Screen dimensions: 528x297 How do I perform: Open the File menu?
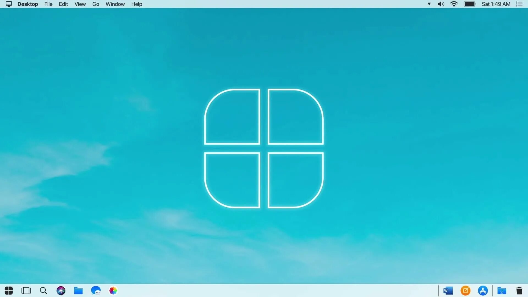click(48, 4)
